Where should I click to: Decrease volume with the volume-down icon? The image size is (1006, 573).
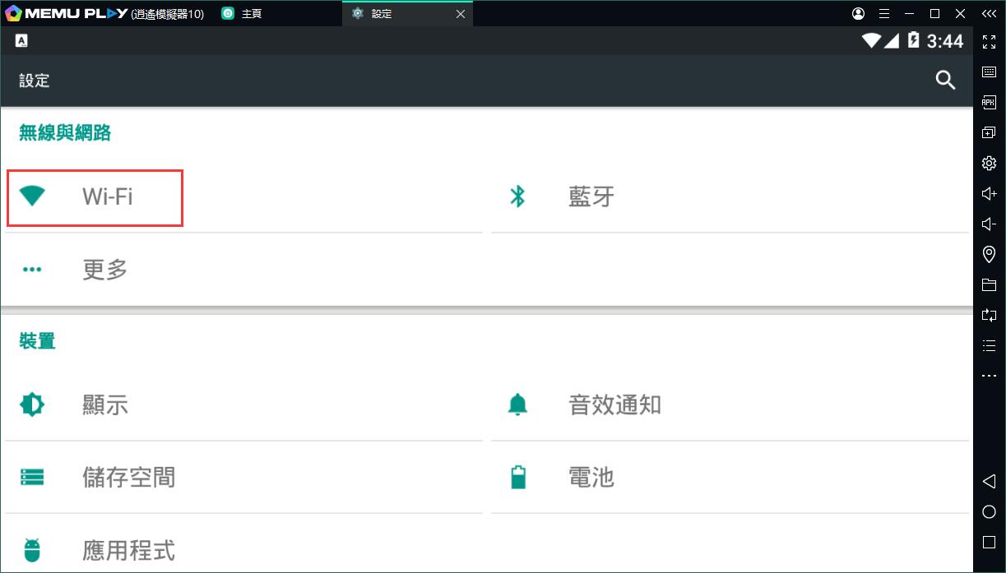[989, 223]
